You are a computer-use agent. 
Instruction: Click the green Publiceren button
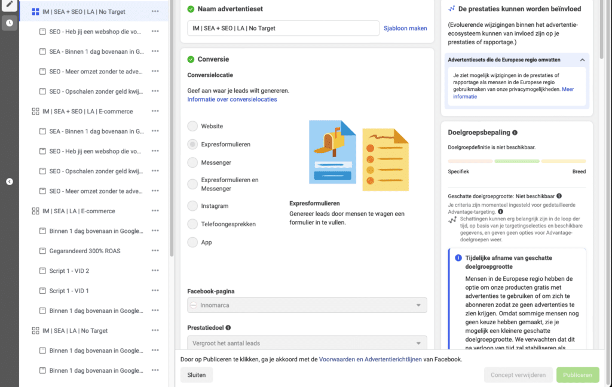577,375
